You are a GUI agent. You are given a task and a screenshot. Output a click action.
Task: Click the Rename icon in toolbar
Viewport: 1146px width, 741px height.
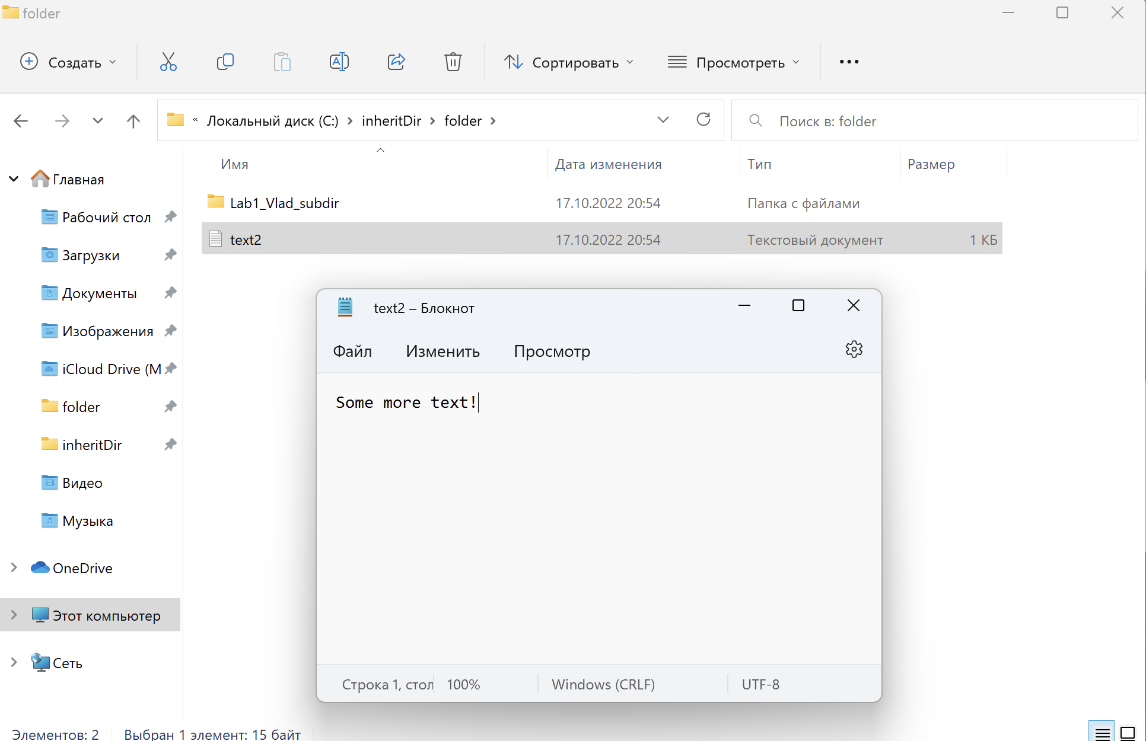click(339, 62)
